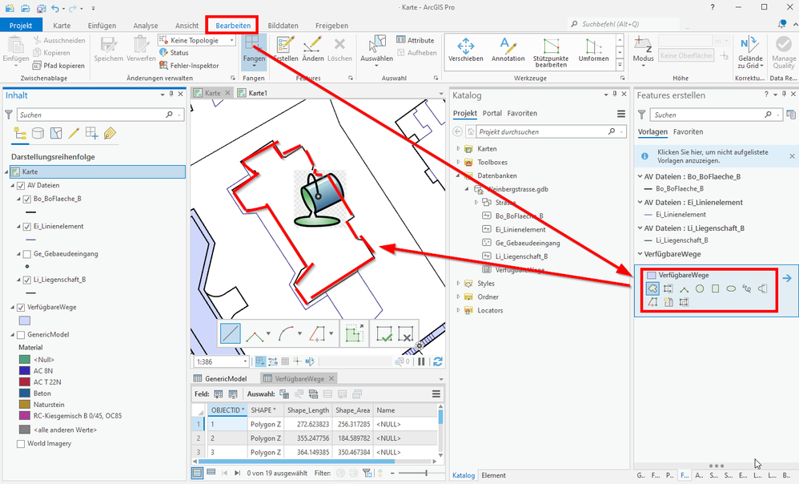Select the circle construction tool in VerfügbareWege
This screenshot has height=484, width=799.
point(700,288)
